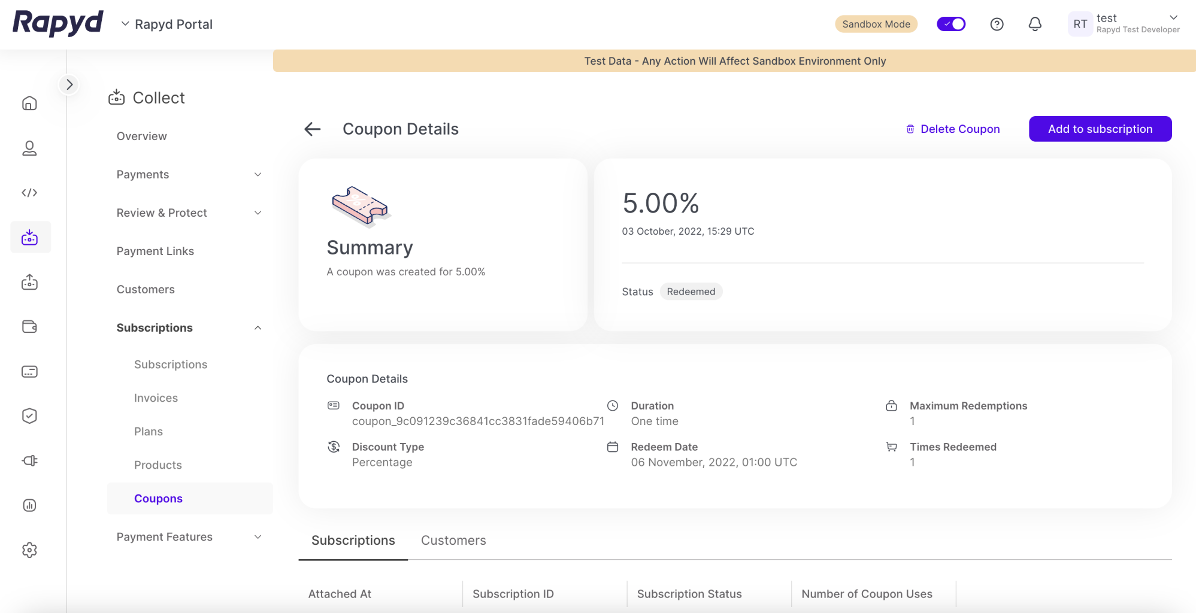Click the user profile icon in sidebar
Screen dimensions: 1196x613
point(29,148)
